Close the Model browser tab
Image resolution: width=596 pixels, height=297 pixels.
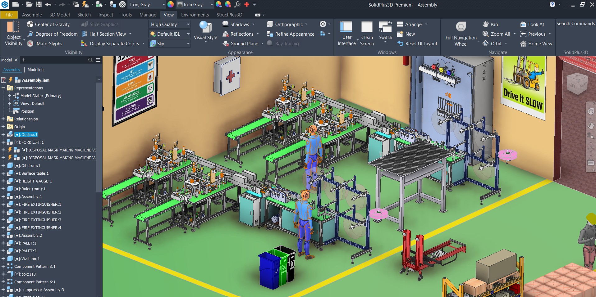click(16, 60)
